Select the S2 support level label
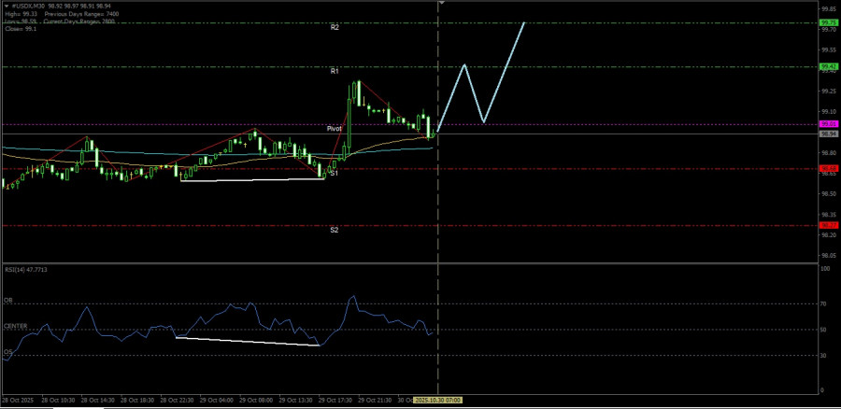 [335, 230]
